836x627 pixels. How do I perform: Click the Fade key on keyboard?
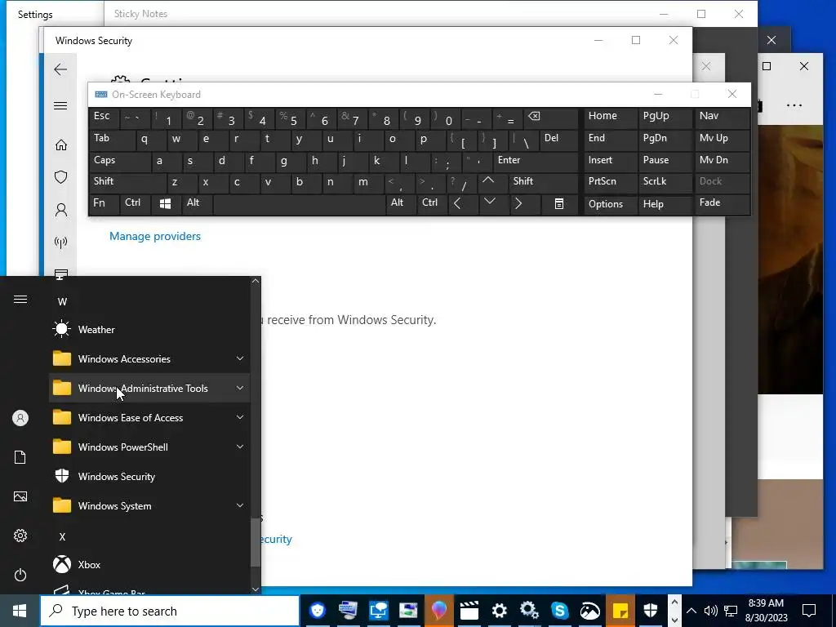point(722,204)
